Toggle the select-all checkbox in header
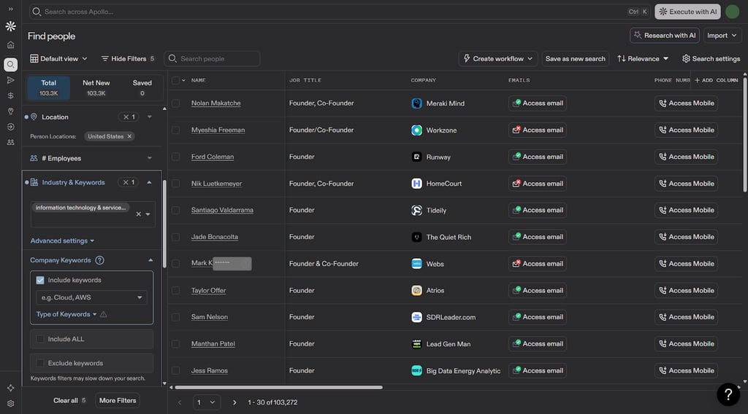The width and height of the screenshot is (748, 414). click(x=175, y=80)
